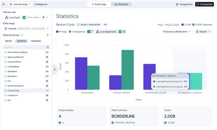This screenshot has height=130, width=217.
Task: Launch the AI Assistant
Action: click(x=205, y=4)
